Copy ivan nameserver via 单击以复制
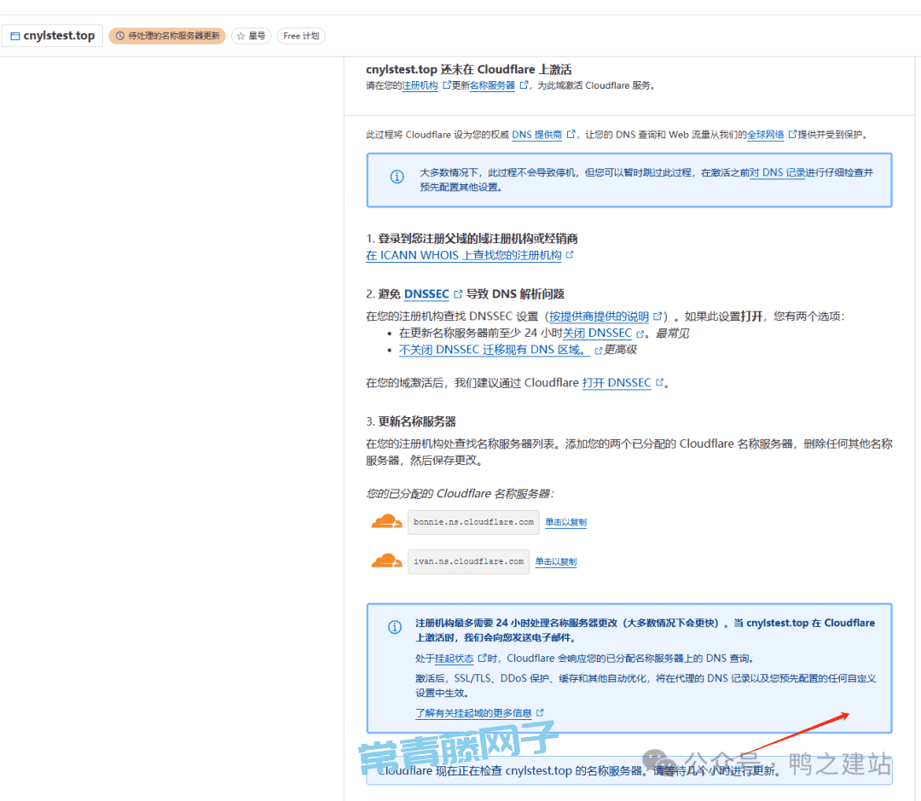 coord(556,561)
